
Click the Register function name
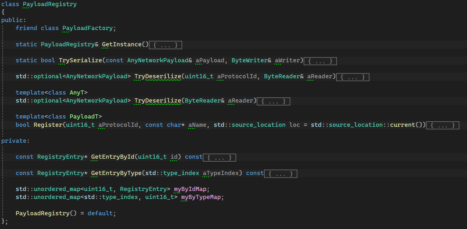pyautogui.click(x=48, y=125)
